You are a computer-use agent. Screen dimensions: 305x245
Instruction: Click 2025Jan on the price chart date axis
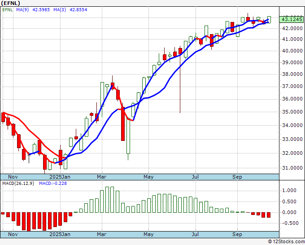[60, 177]
